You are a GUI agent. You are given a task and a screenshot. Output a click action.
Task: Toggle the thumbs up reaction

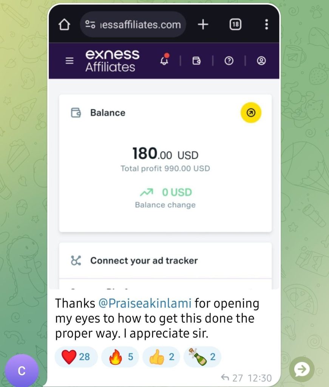coord(161,357)
